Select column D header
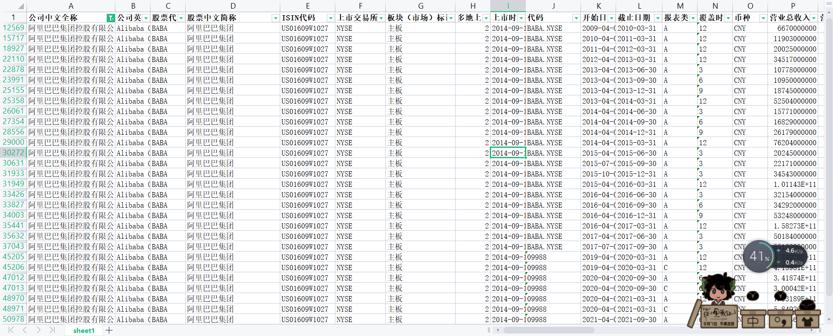Screen dimensions: 833x336 233,6
